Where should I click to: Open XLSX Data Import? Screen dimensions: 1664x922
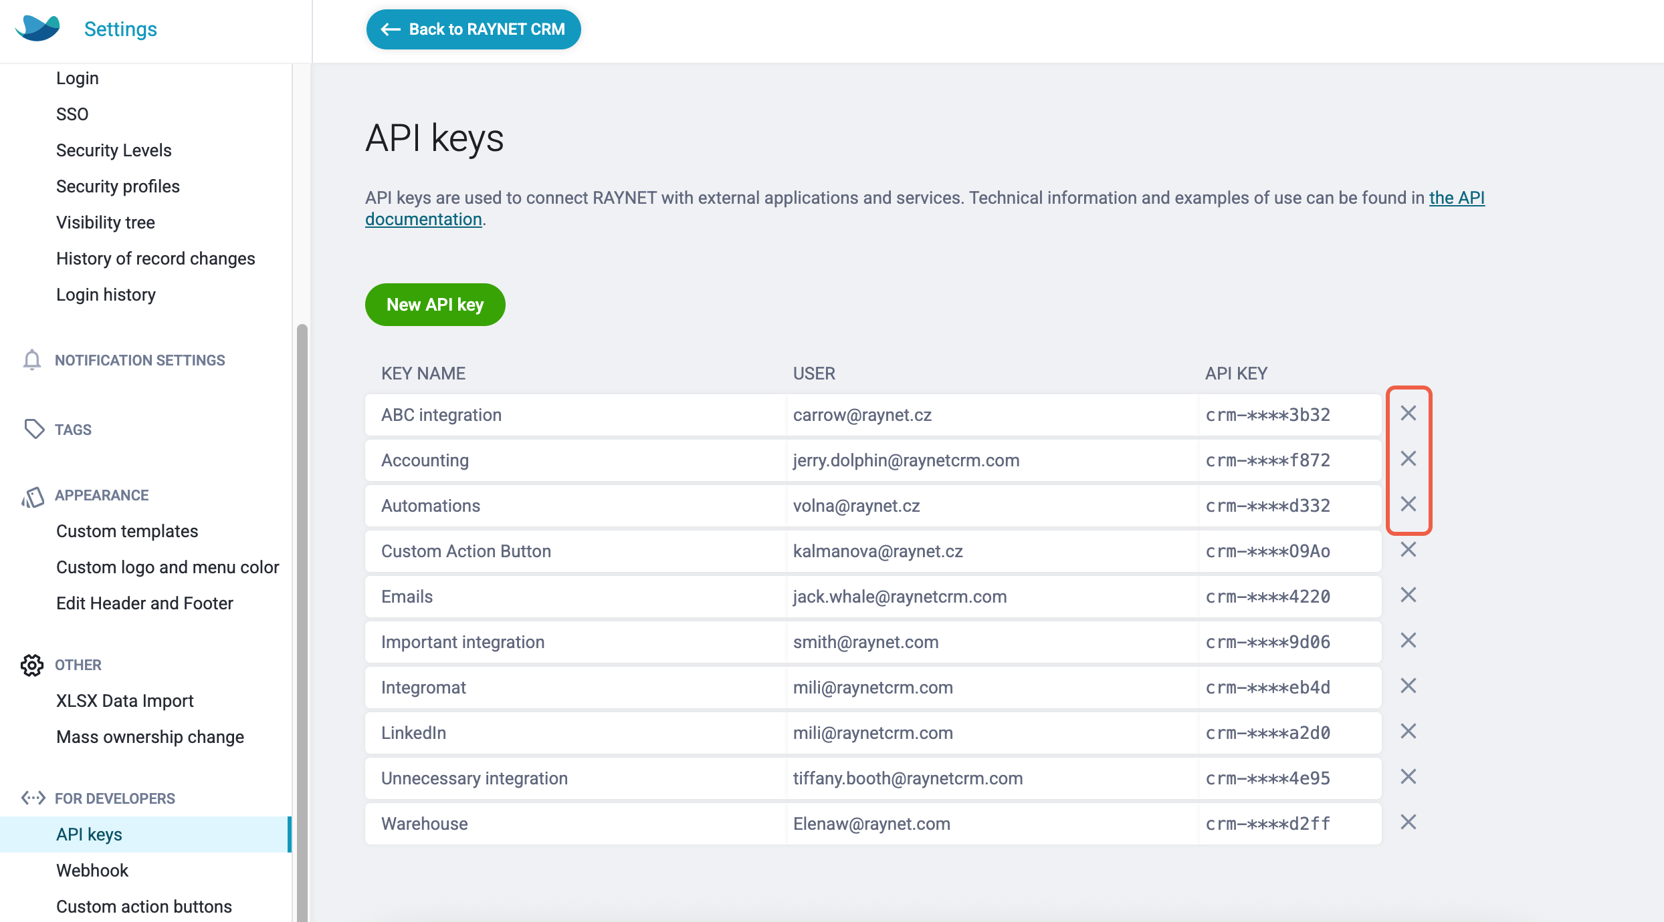pyautogui.click(x=124, y=701)
